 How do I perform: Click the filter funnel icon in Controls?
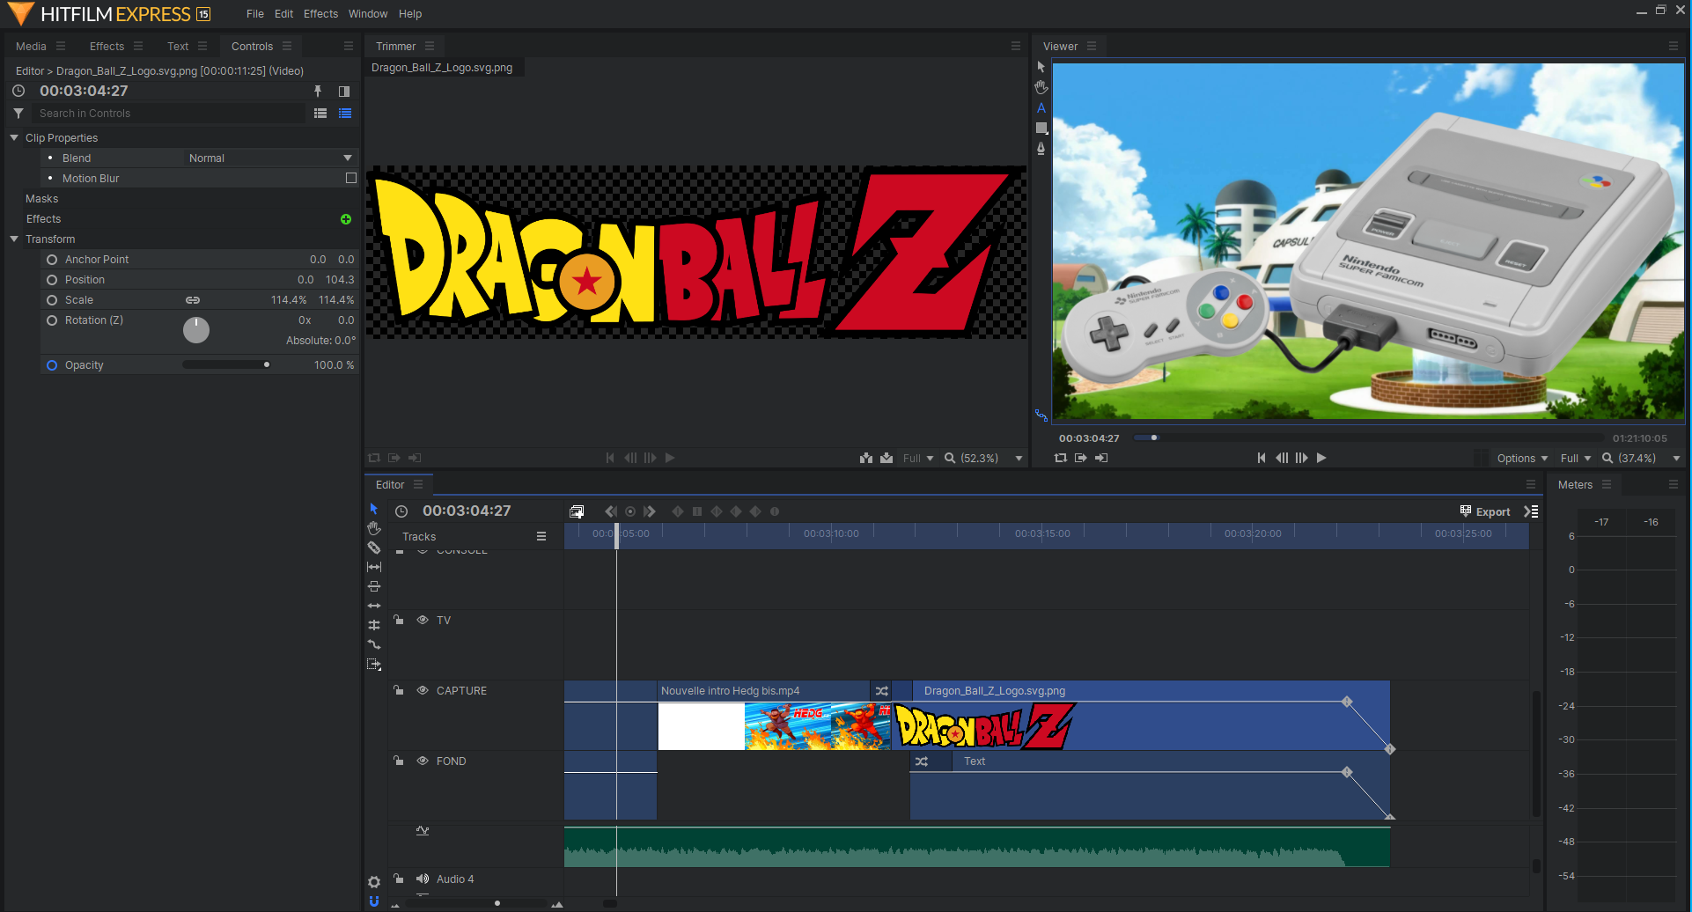click(x=18, y=114)
